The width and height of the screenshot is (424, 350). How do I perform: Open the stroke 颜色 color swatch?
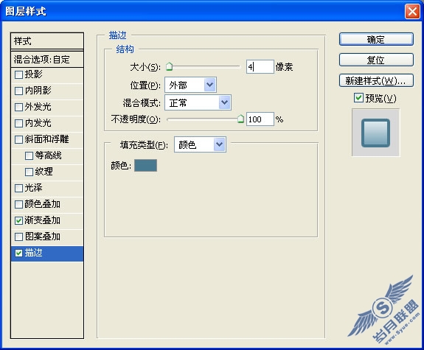pyautogui.click(x=145, y=165)
